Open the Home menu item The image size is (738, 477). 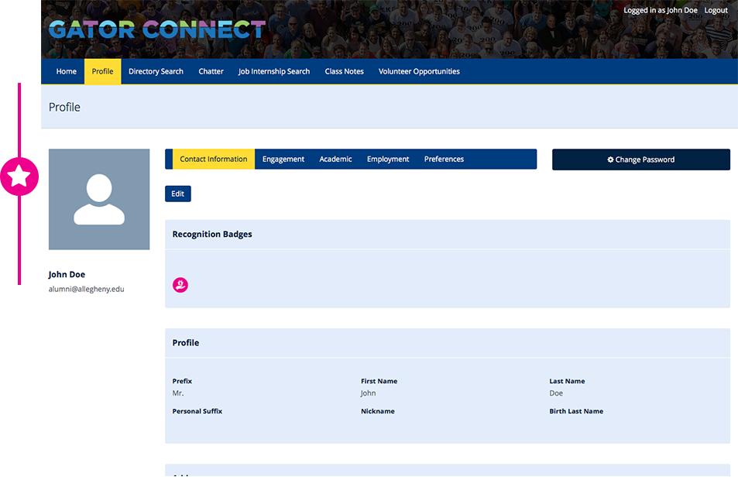pyautogui.click(x=67, y=71)
